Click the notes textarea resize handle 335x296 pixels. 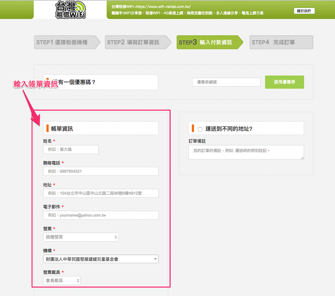302,158
